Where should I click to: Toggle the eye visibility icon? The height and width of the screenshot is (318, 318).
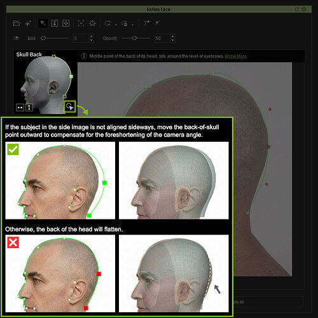(17, 38)
